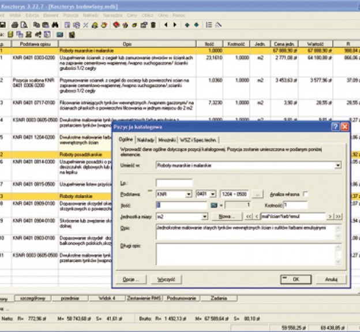360x332 pixels.
Task: Open the 0401 catalog number dropdown
Action: [213, 195]
